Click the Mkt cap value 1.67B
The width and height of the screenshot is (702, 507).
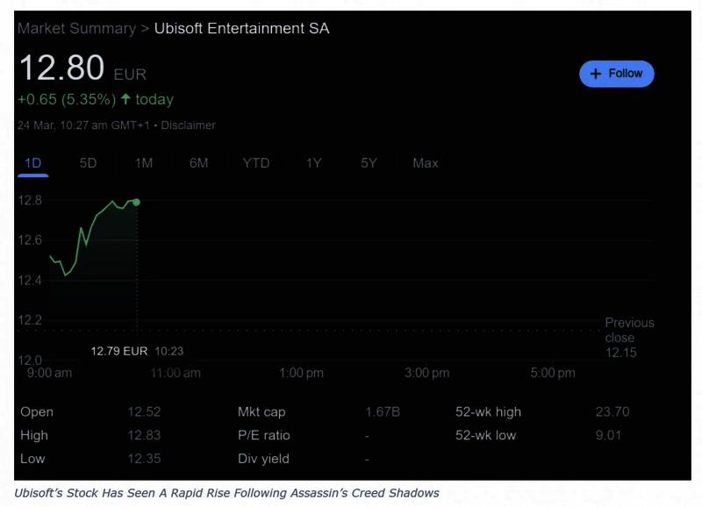point(382,412)
